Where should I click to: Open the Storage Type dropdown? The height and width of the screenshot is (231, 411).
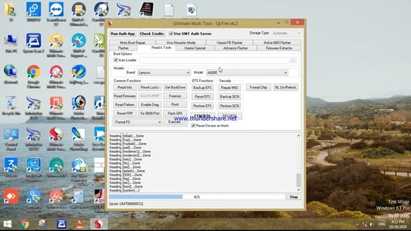tap(286, 33)
